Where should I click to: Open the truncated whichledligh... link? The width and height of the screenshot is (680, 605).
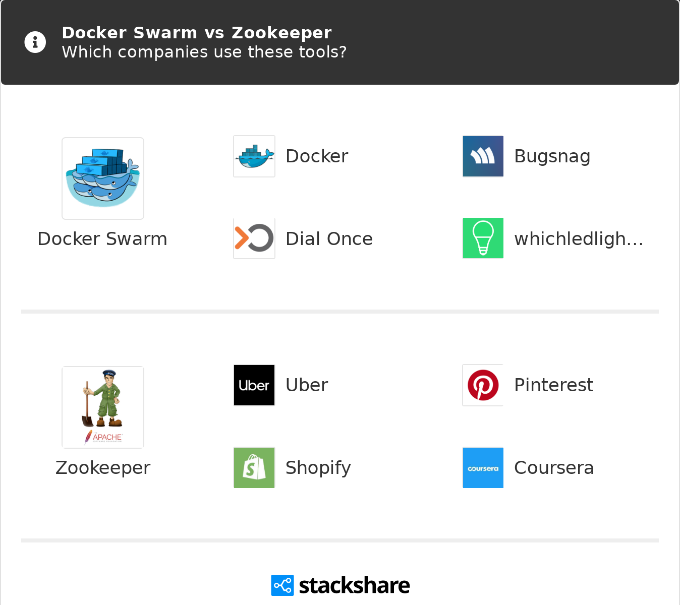click(579, 238)
